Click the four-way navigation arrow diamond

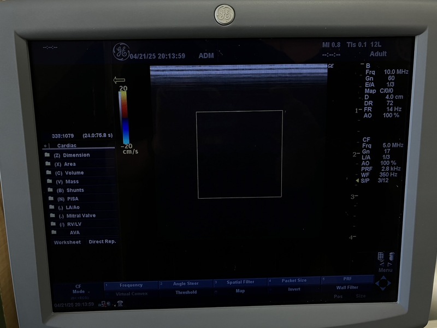(383, 283)
